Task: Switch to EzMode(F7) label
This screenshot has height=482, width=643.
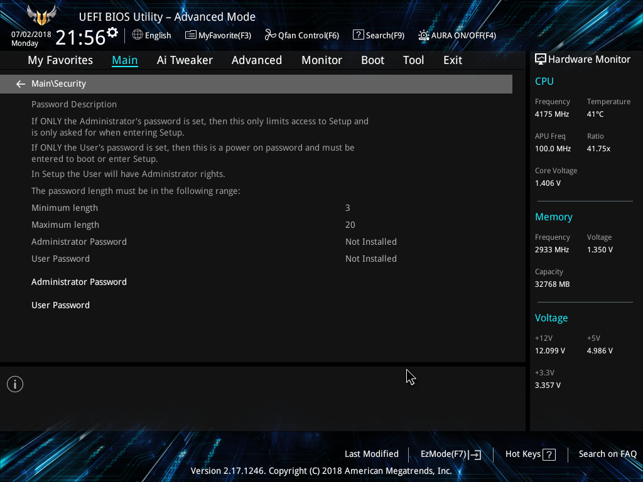Action: pos(443,454)
